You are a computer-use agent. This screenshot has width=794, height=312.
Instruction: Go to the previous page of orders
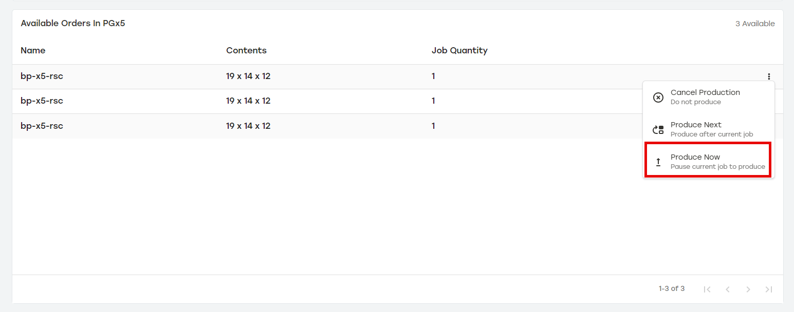coord(728,289)
